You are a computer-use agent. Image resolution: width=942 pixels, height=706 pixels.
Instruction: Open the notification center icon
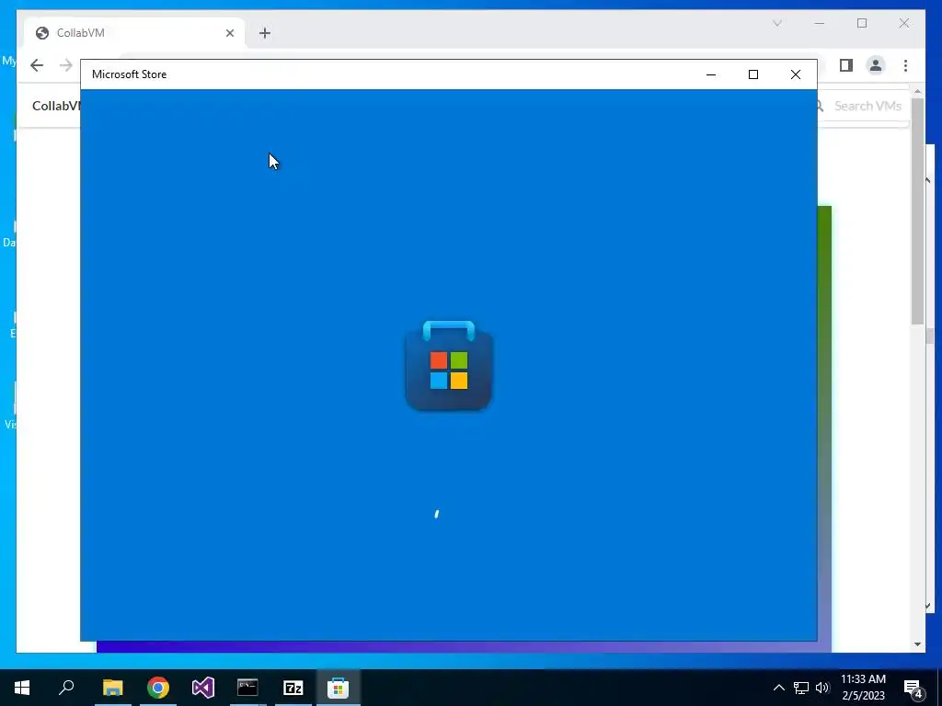click(913, 688)
